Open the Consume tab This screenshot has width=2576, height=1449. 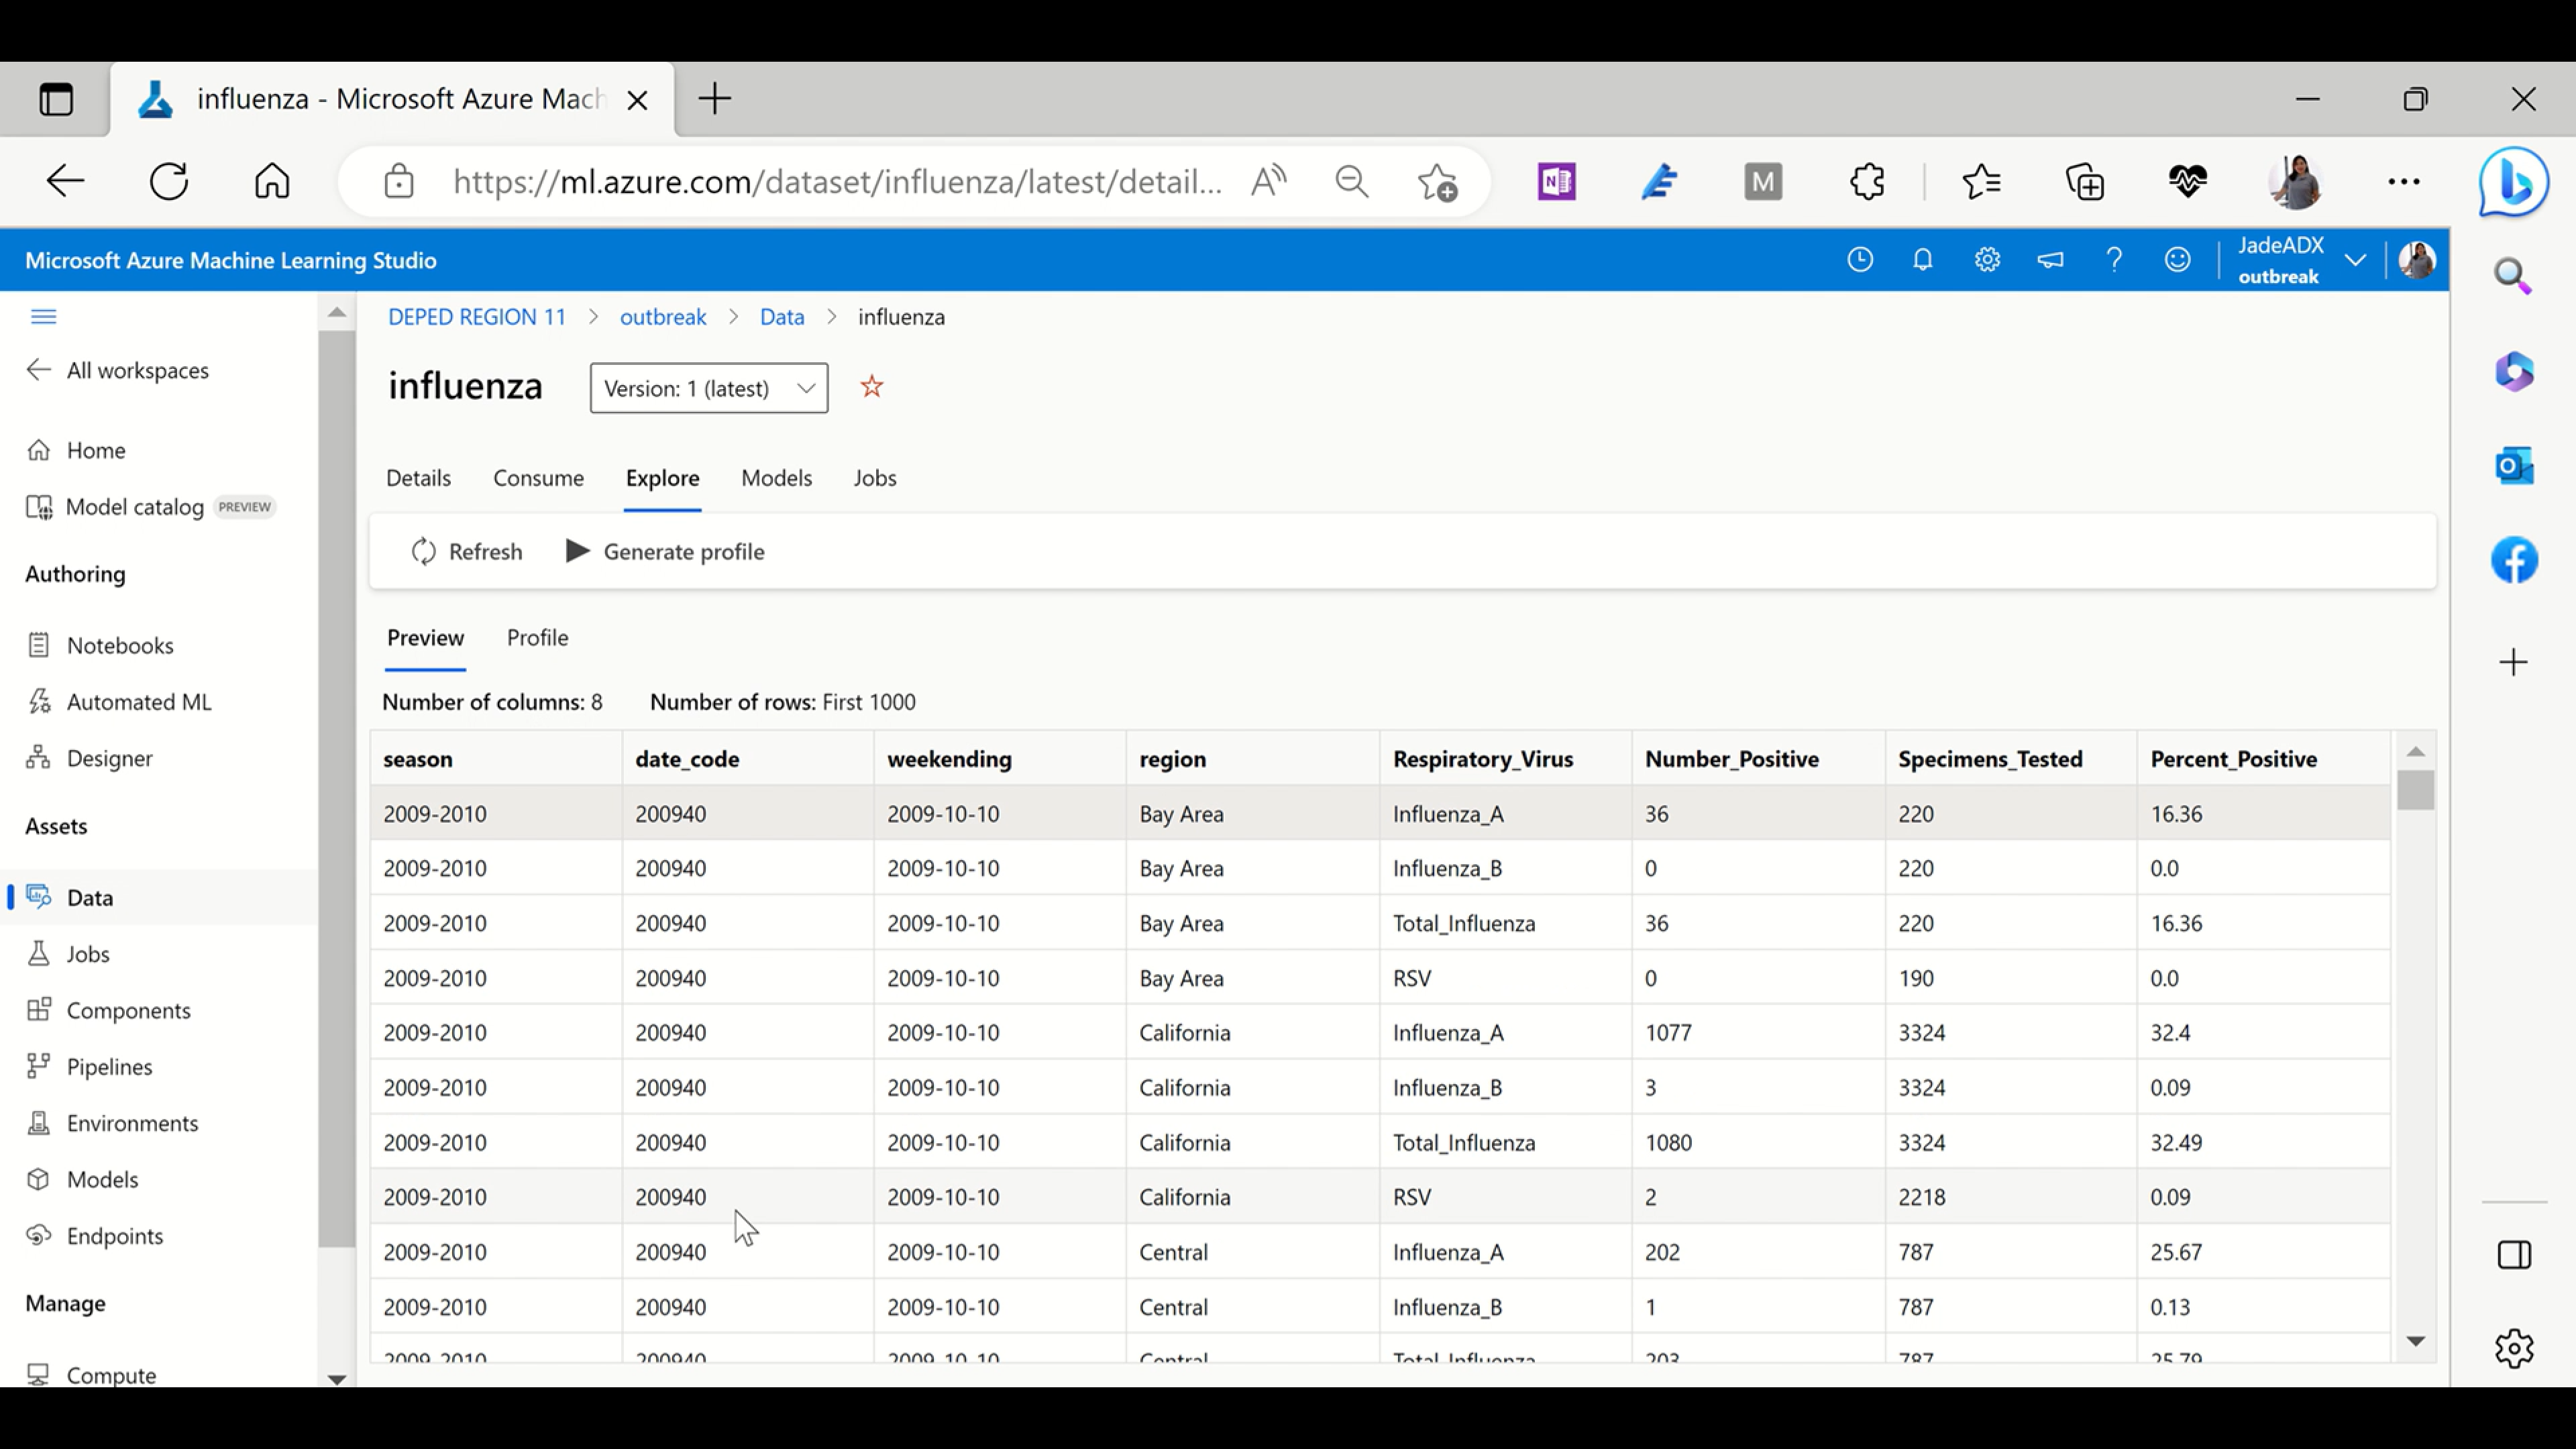(538, 478)
